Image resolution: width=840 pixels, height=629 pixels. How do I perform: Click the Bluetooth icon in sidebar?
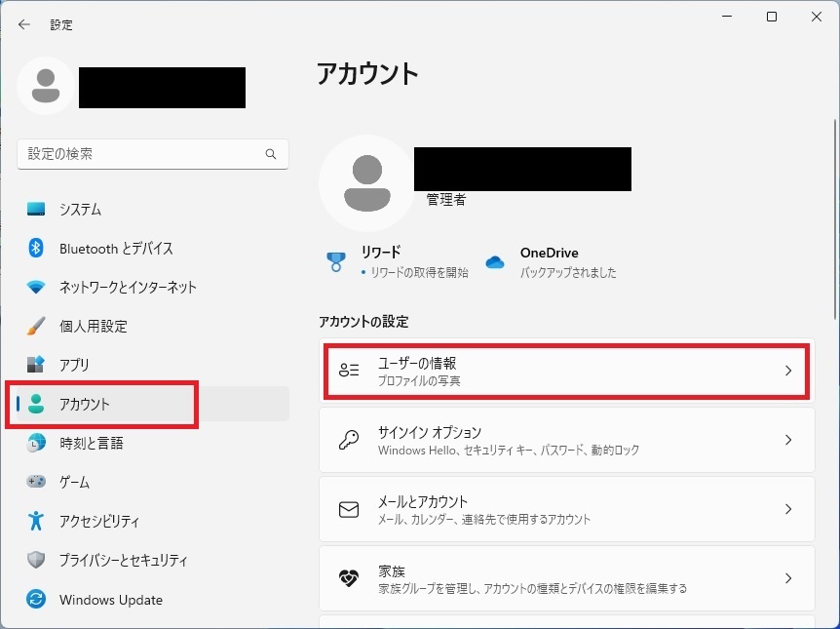pyautogui.click(x=36, y=248)
